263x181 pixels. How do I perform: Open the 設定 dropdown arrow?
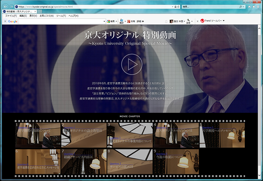192,21
